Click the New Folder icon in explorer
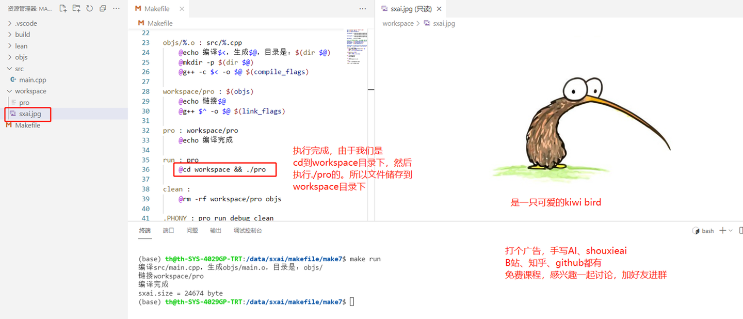The image size is (743, 319). tap(76, 8)
